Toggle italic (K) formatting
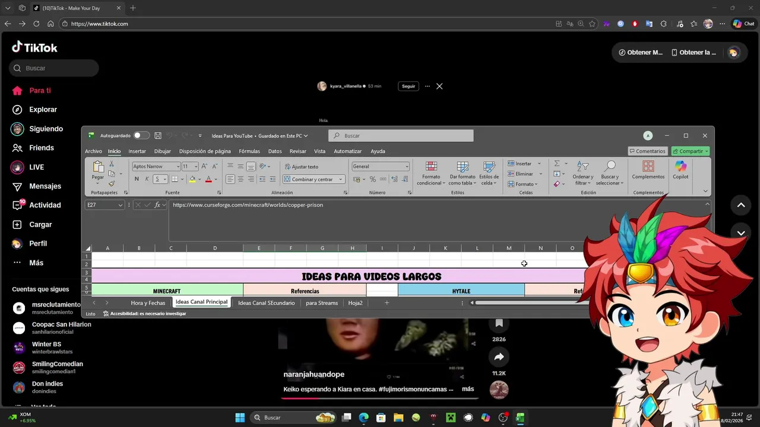760x427 pixels. click(147, 179)
